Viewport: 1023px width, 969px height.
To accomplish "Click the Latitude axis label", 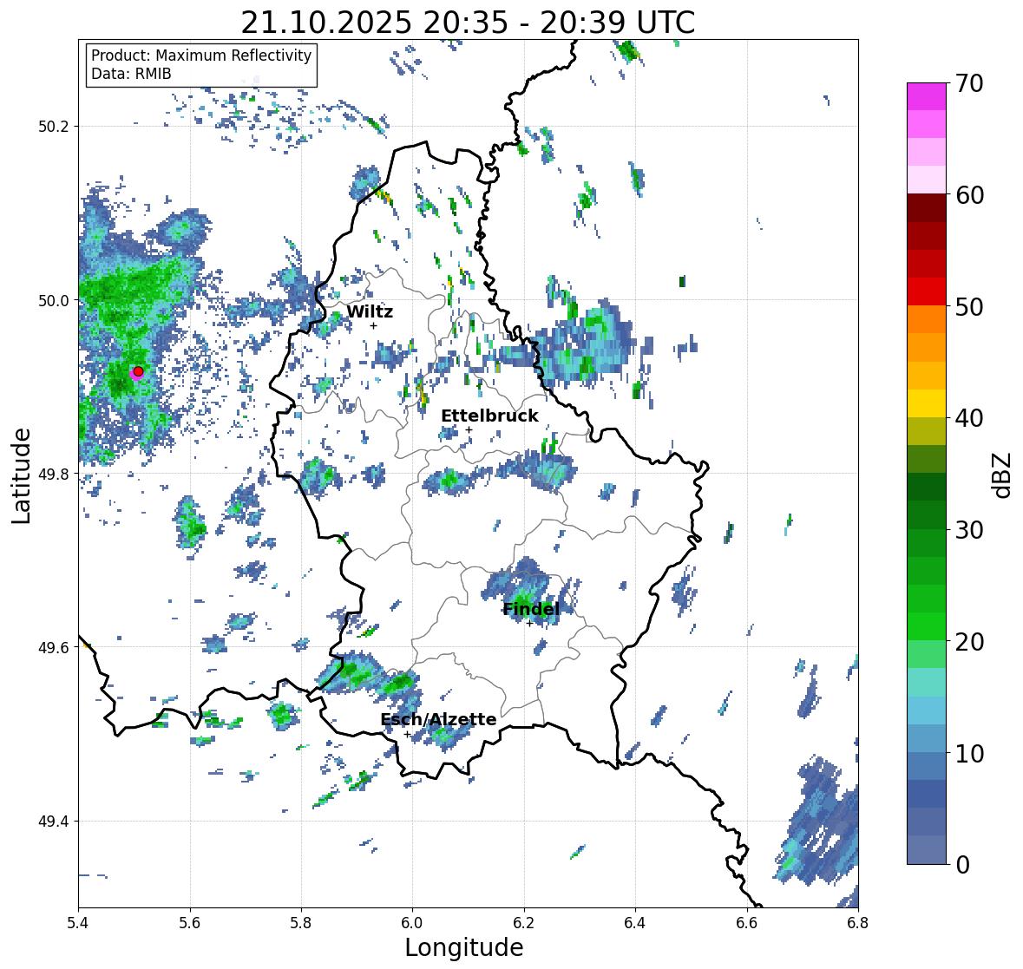I will (x=21, y=475).
